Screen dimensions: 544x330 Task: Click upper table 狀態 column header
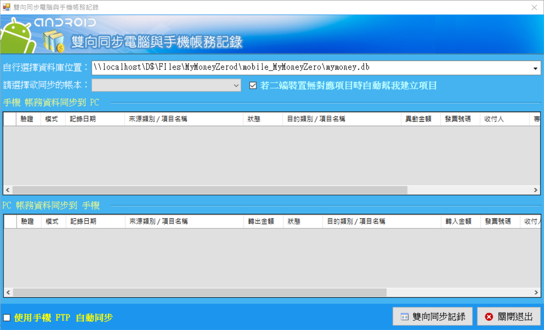pyautogui.click(x=263, y=119)
